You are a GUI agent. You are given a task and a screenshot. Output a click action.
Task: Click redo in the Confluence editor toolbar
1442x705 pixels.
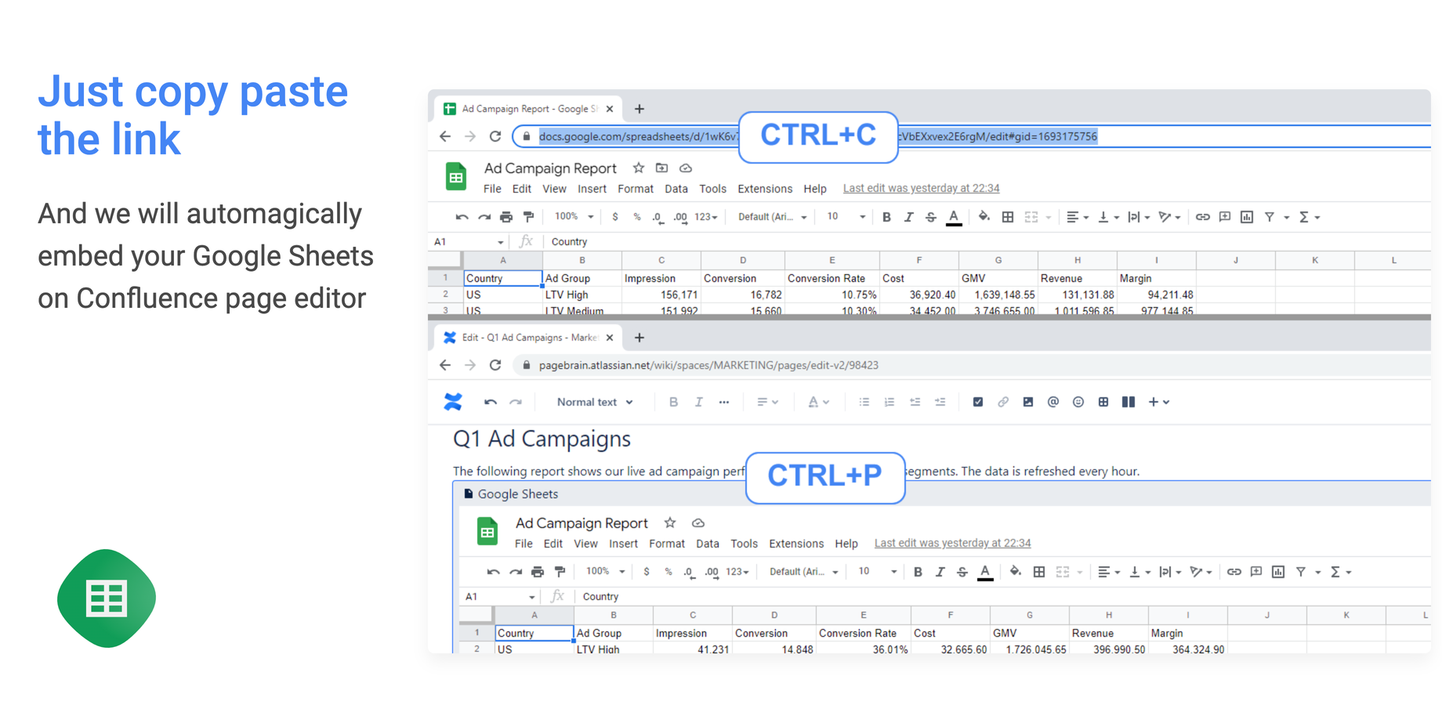(516, 402)
